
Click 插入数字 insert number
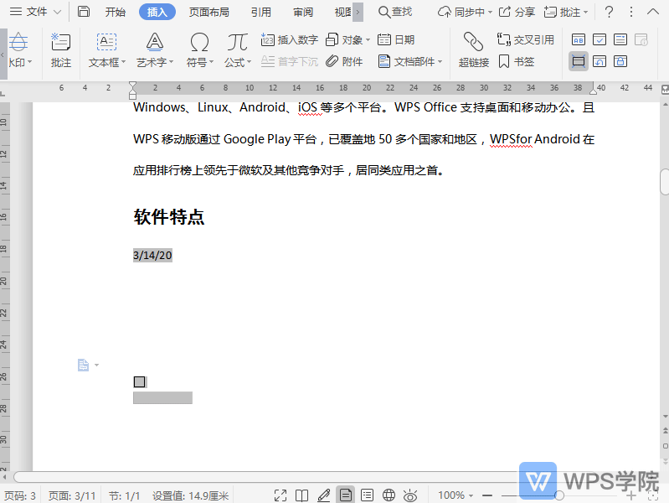289,39
